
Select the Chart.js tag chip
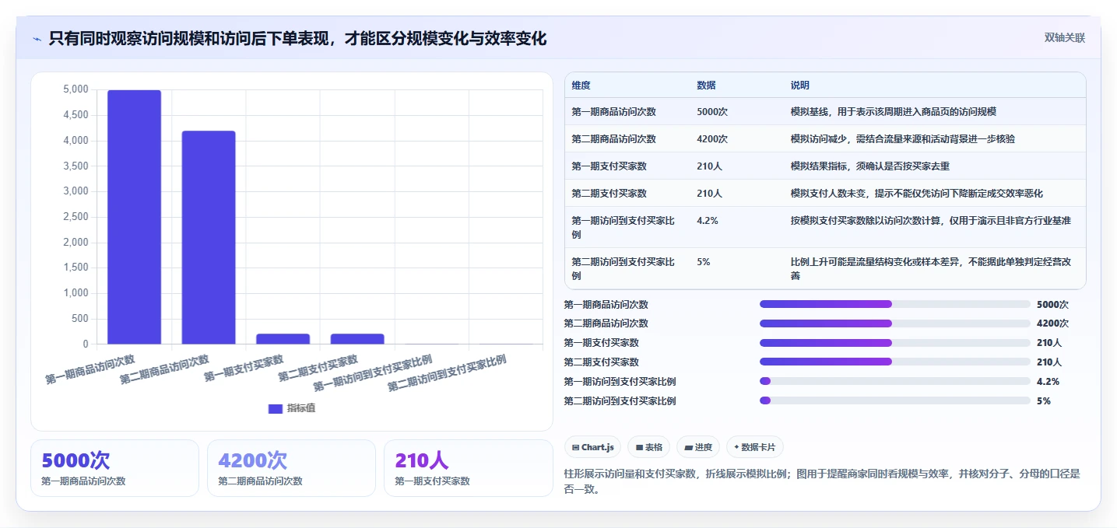pyautogui.click(x=592, y=447)
